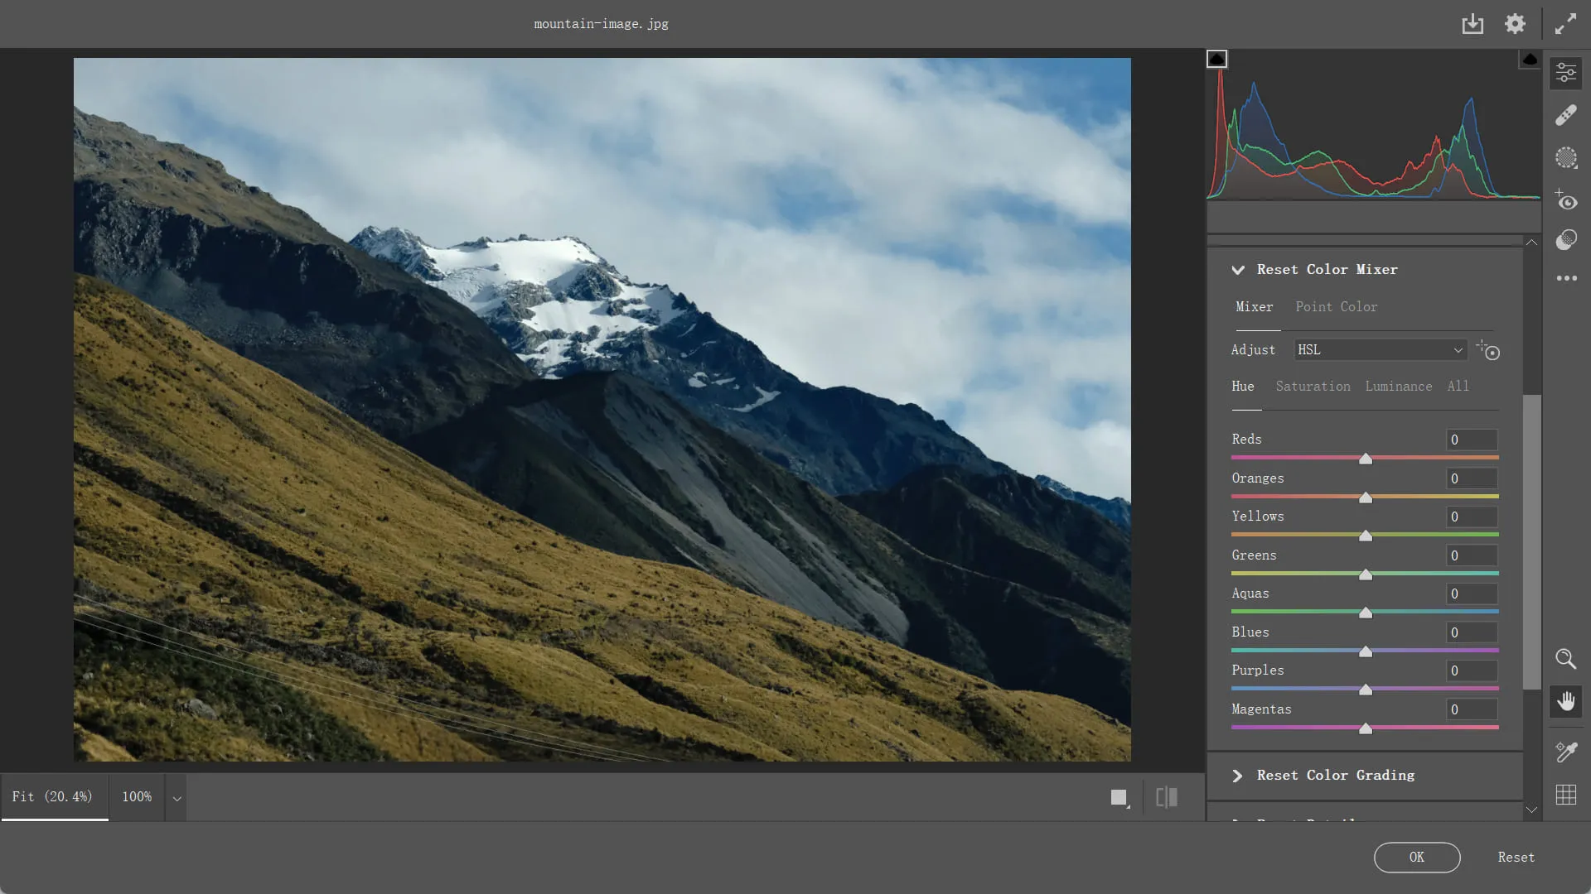Image resolution: width=1591 pixels, height=894 pixels.
Task: Select the Red Eye removal tool
Action: 1565,200
